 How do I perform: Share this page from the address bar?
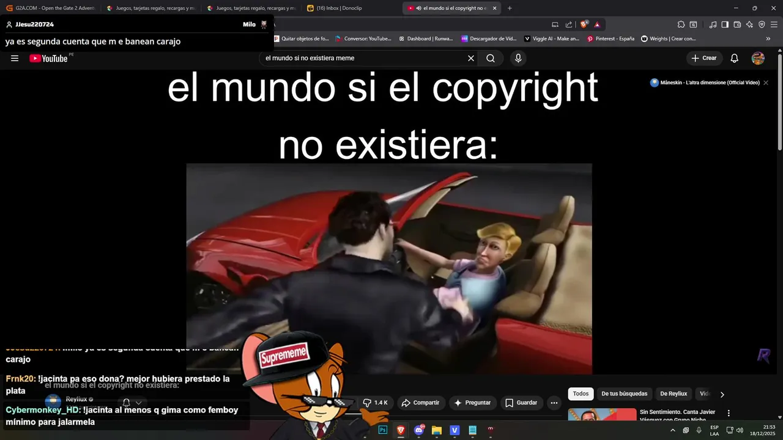(x=569, y=24)
